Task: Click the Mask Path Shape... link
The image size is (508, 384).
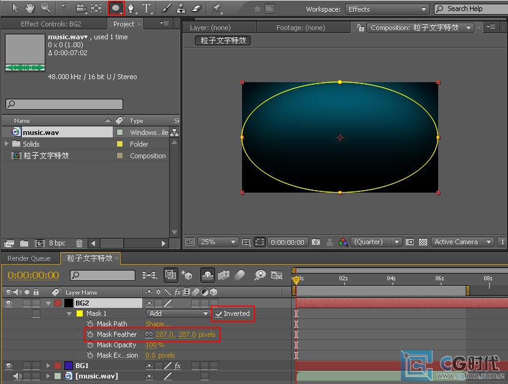Action: point(157,324)
